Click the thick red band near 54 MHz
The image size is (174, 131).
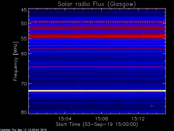97,36
